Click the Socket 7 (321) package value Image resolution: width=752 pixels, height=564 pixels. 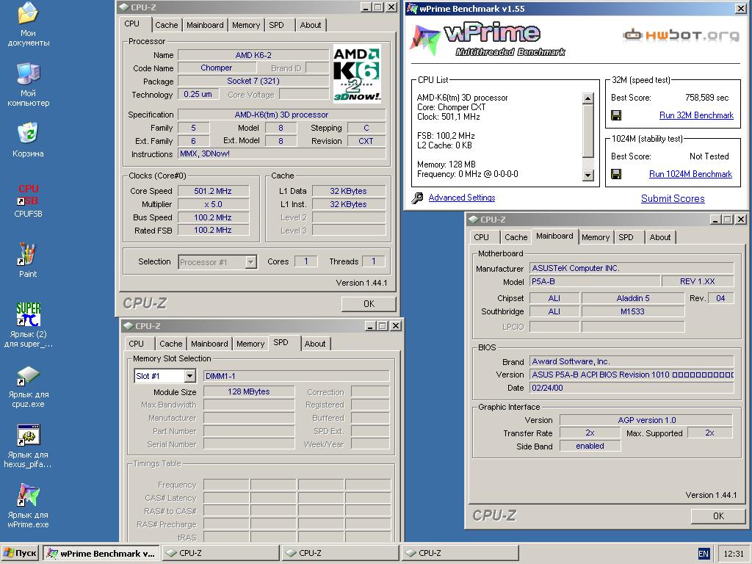[253, 81]
